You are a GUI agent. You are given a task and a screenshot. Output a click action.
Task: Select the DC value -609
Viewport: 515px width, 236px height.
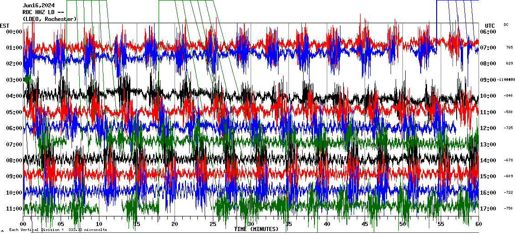tap(509, 176)
